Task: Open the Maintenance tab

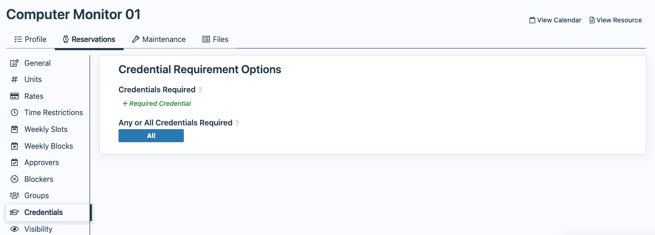Action: tap(159, 39)
